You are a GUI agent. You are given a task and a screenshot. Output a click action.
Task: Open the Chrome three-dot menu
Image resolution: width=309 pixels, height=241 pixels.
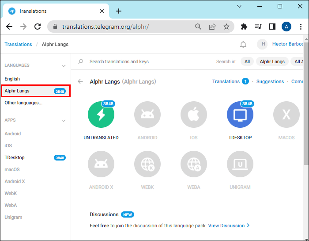[301, 27]
